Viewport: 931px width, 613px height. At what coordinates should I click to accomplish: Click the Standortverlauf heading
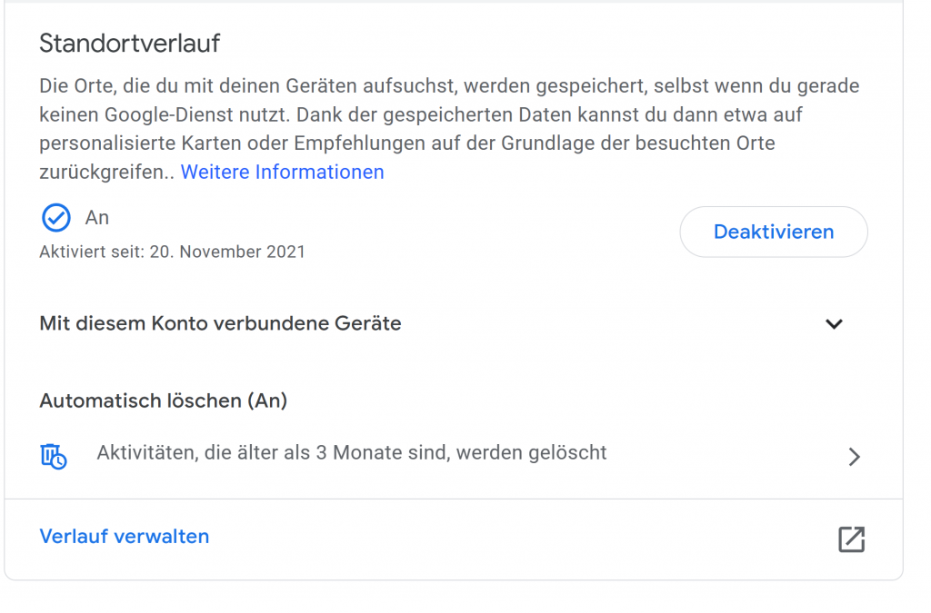coord(129,44)
